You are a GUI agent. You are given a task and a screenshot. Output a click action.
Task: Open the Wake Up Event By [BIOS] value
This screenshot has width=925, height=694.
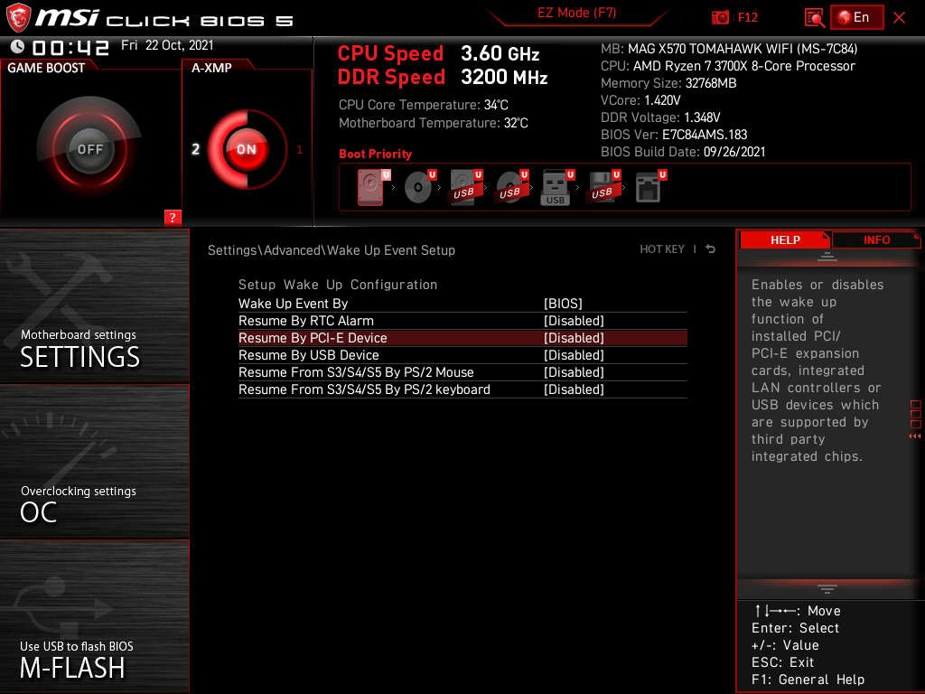[x=563, y=304]
